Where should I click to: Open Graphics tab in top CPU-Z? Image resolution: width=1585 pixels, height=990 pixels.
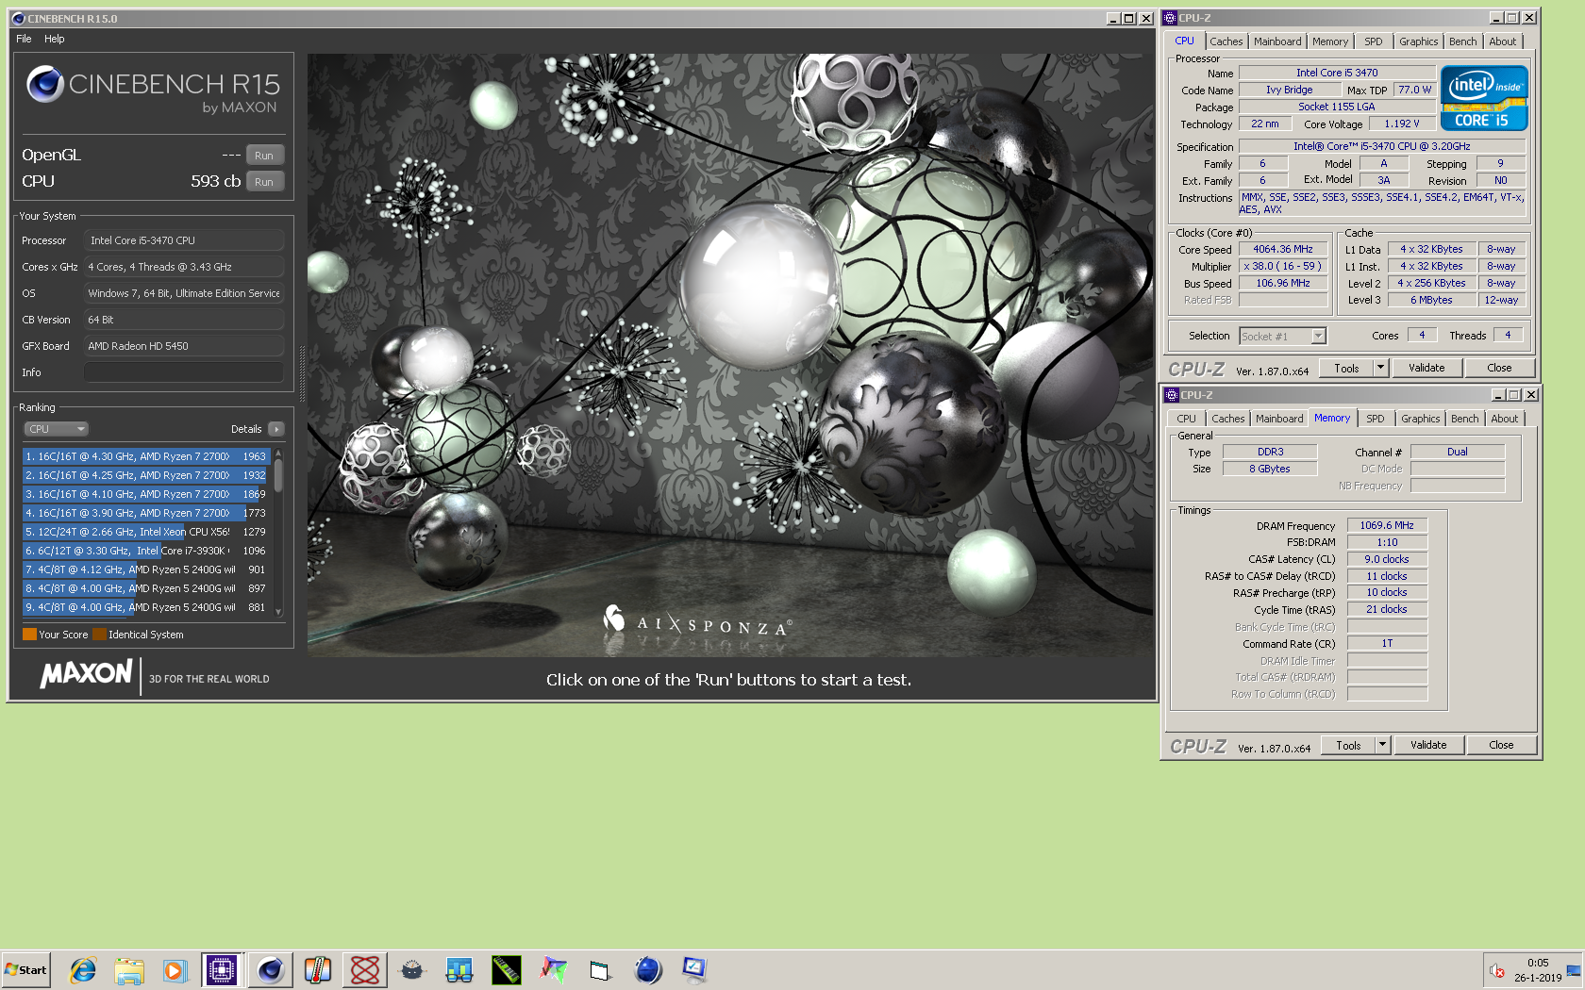pos(1419,41)
